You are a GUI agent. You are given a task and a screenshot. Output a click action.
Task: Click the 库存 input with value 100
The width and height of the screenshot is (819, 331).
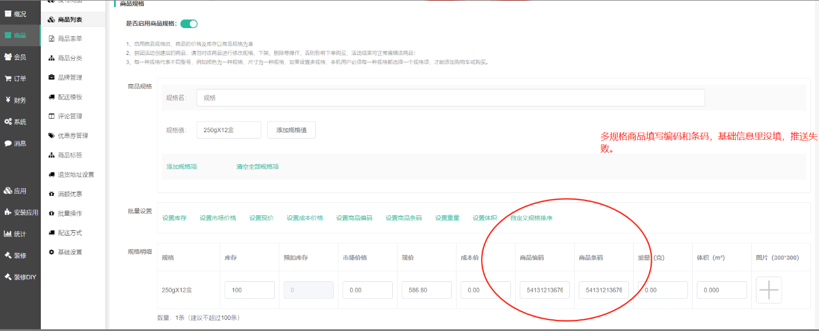[249, 290]
